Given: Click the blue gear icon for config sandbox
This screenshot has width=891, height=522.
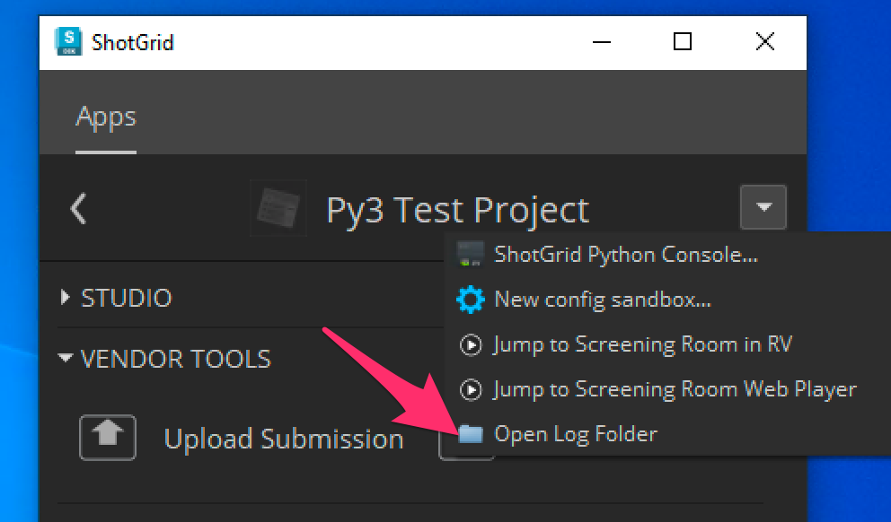Looking at the screenshot, I should click(x=471, y=299).
